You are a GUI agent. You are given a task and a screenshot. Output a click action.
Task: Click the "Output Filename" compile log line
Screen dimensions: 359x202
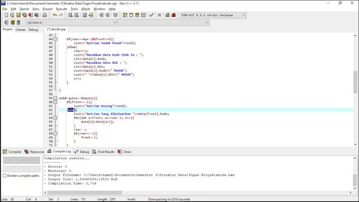[x=139, y=175]
